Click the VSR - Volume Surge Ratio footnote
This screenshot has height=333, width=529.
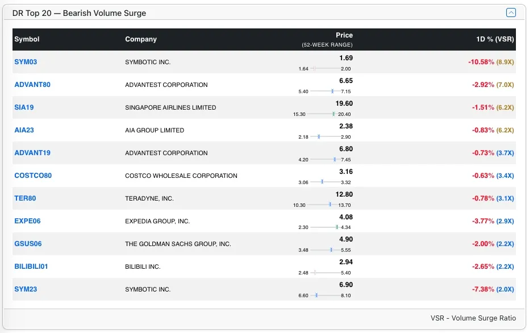click(x=473, y=318)
